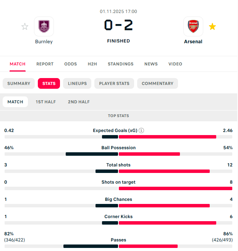This screenshot has height=251, width=238.
Task: Switch to the ODDS tab
Action: (x=70, y=64)
